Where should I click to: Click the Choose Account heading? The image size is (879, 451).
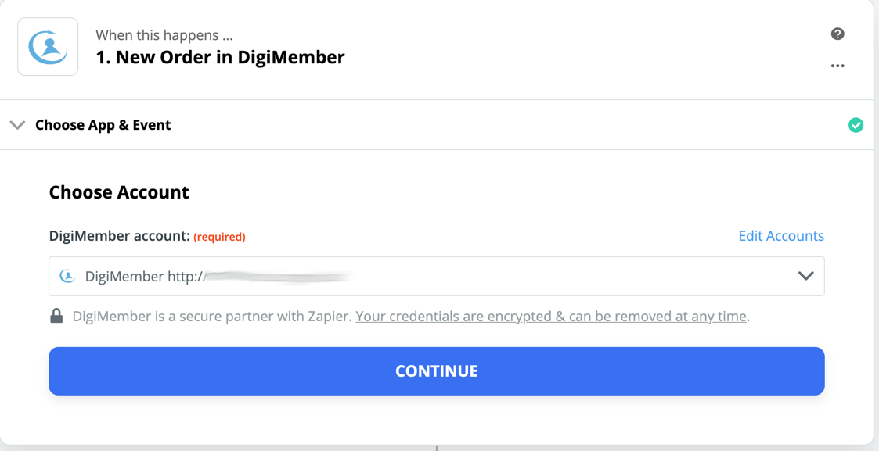pos(119,192)
